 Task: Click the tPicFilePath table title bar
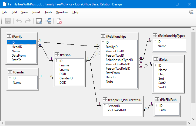[168, 100]
